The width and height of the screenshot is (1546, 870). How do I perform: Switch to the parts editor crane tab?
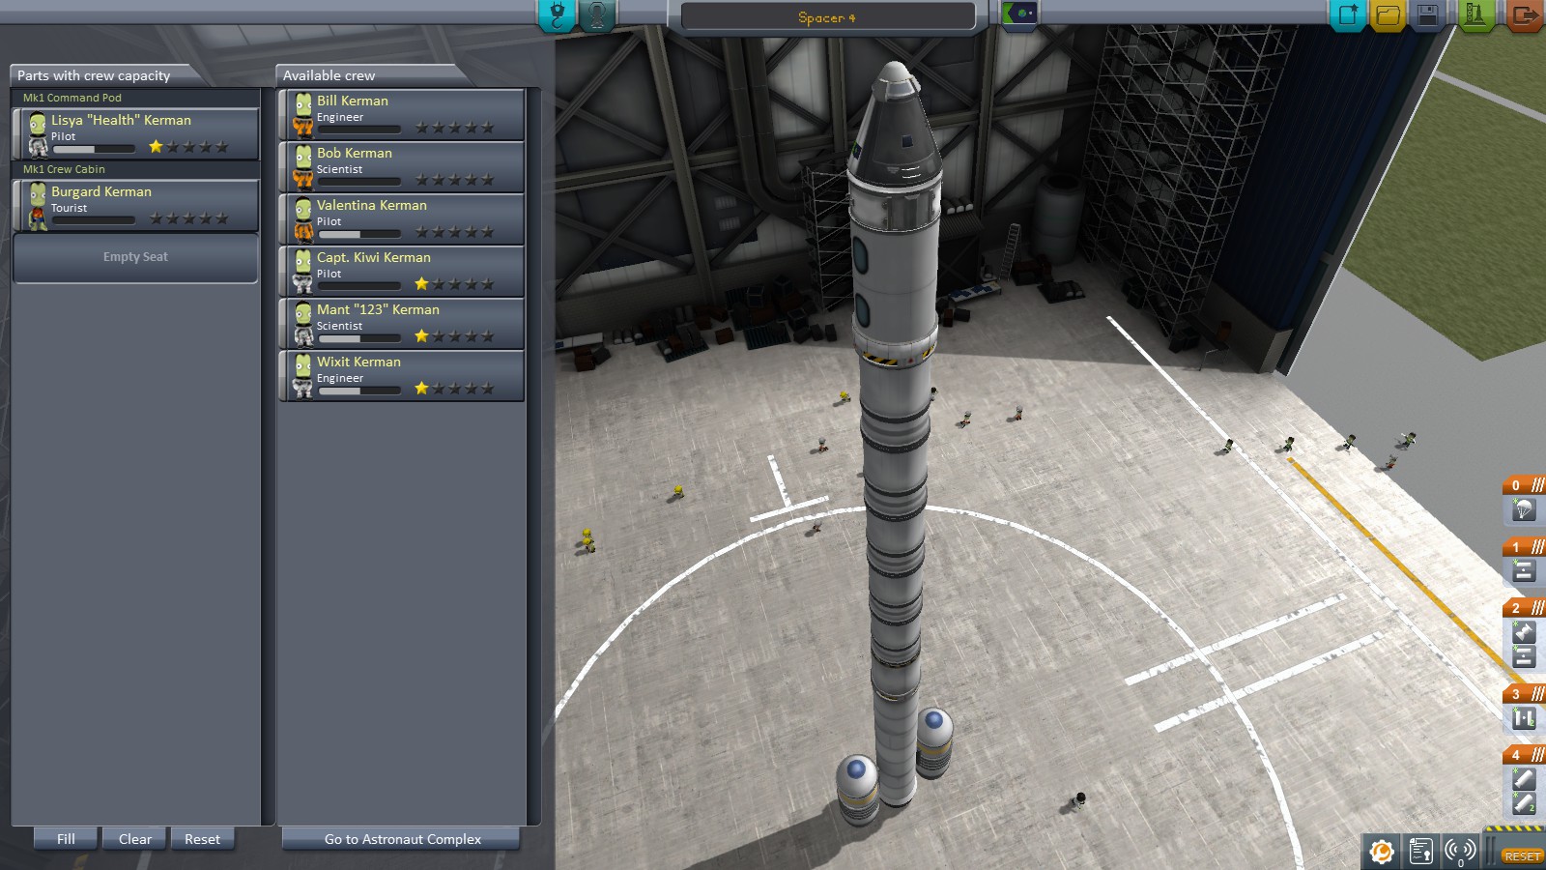(557, 15)
